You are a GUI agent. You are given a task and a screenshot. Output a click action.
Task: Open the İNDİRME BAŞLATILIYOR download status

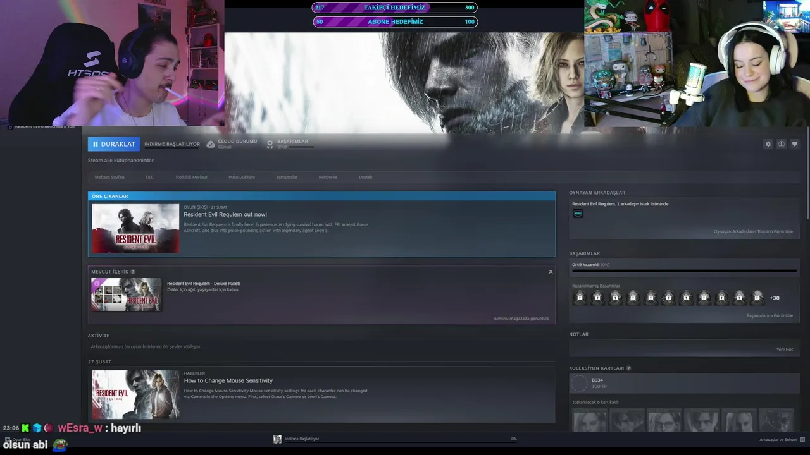point(172,144)
